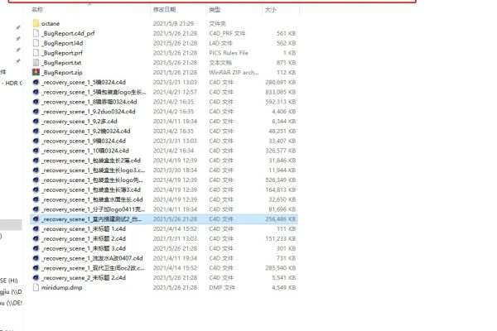Screen dimensions: 497x331
Task: Sort files by the 类型 column header
Action: [214, 10]
